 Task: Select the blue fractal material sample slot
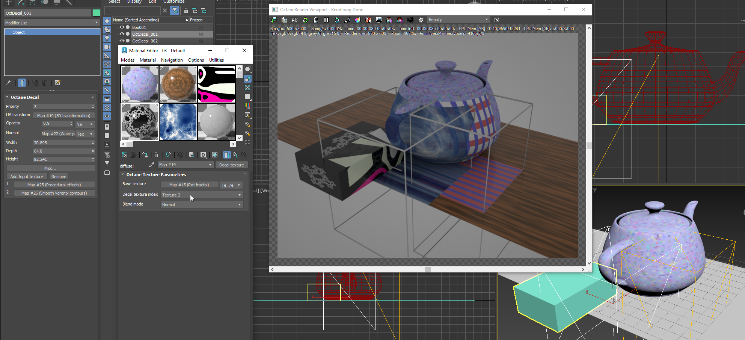[178, 122]
